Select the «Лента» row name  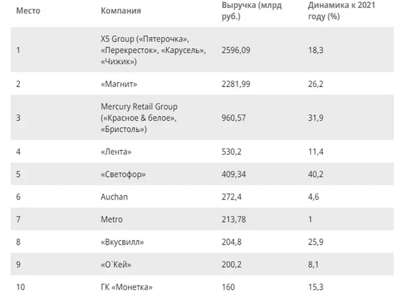pyautogui.click(x=116, y=151)
